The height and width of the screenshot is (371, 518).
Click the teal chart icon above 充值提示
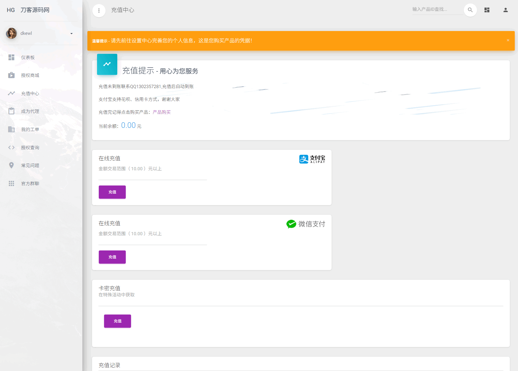tap(107, 64)
